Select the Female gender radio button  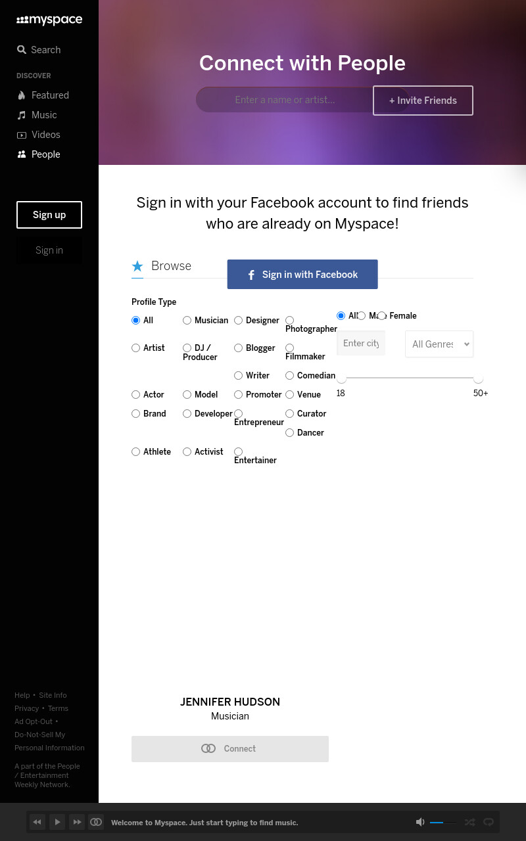382,316
